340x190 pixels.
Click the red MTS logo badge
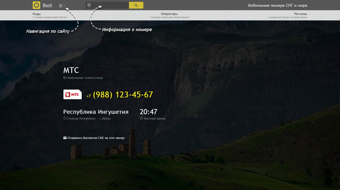pyautogui.click(x=72, y=94)
